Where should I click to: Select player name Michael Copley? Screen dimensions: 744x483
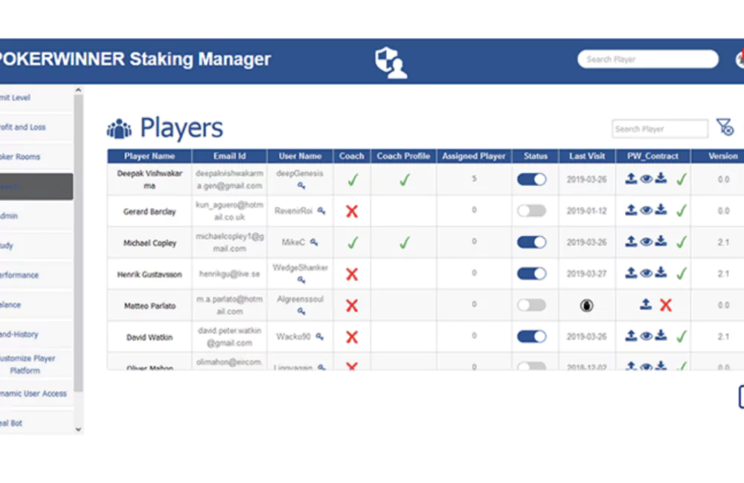[150, 243]
